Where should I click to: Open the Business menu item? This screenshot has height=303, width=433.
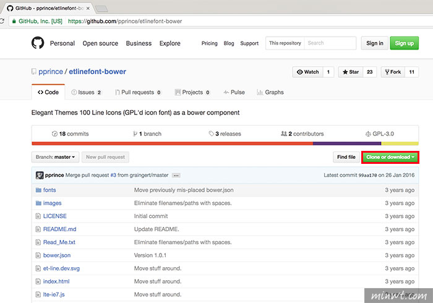point(139,43)
